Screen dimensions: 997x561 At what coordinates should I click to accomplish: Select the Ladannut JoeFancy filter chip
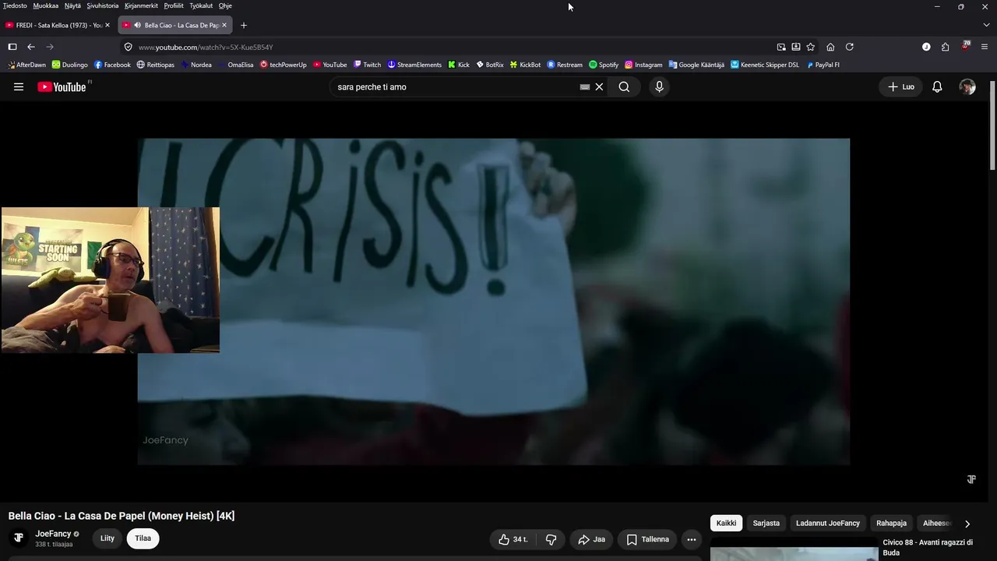(x=828, y=524)
